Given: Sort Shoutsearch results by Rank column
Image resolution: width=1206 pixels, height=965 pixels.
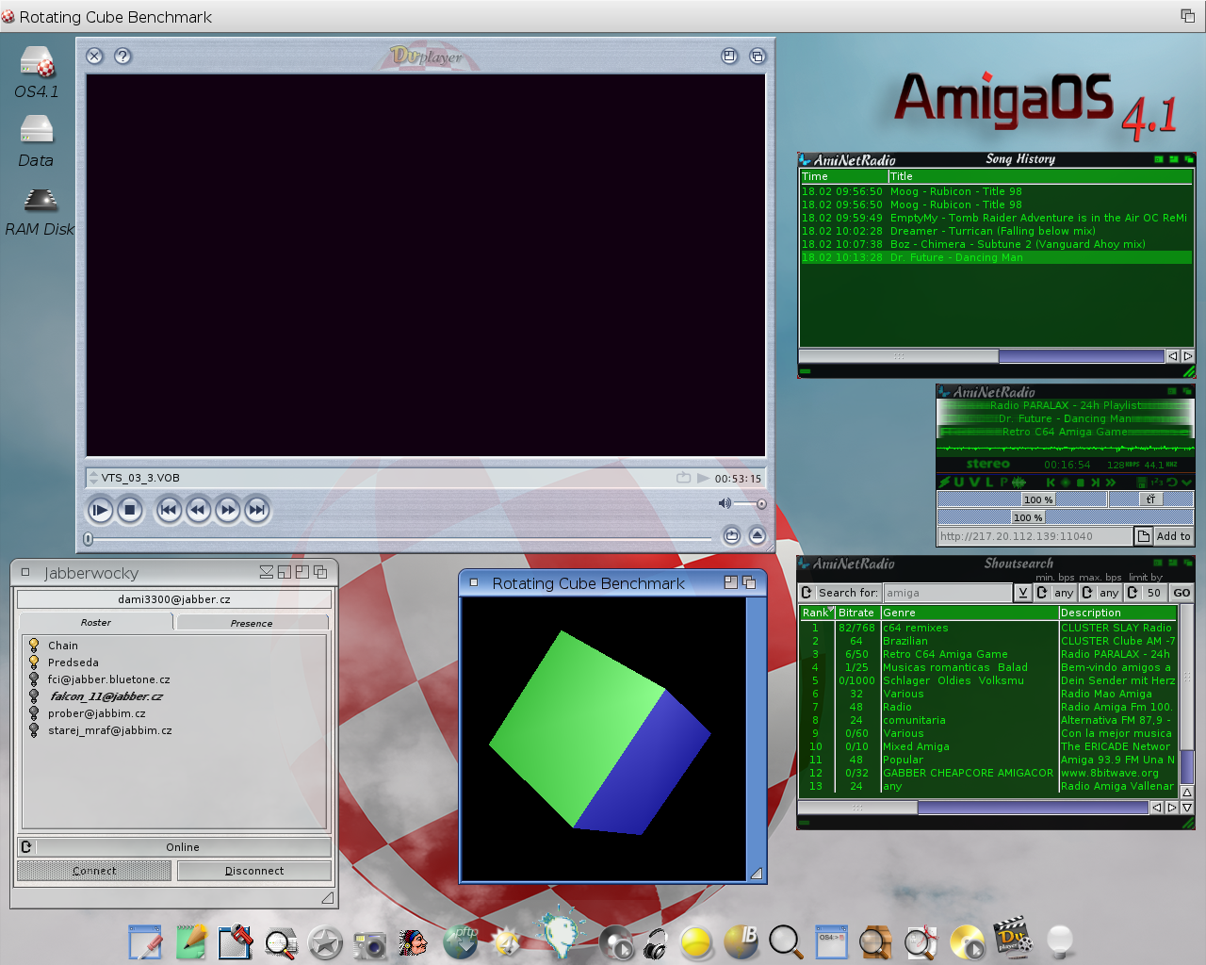Looking at the screenshot, I should pyautogui.click(x=818, y=613).
